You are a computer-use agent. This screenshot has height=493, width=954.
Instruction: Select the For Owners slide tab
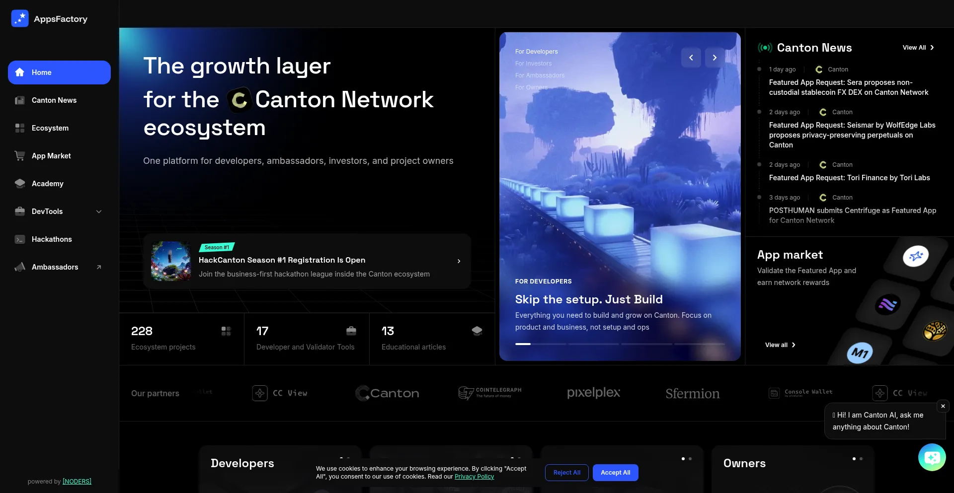[x=532, y=87]
